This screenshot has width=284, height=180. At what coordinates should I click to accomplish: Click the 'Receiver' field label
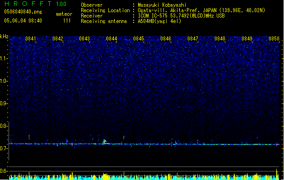coord(92,16)
